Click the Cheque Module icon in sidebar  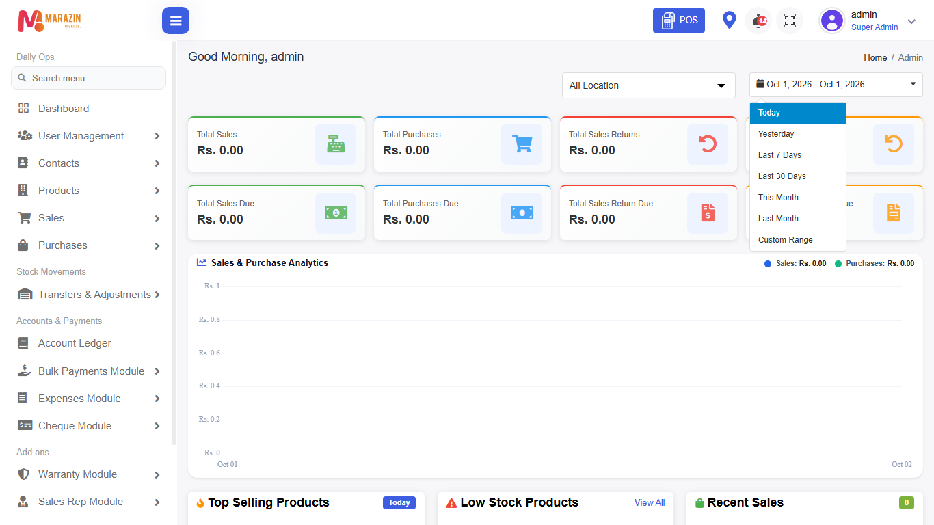click(25, 426)
